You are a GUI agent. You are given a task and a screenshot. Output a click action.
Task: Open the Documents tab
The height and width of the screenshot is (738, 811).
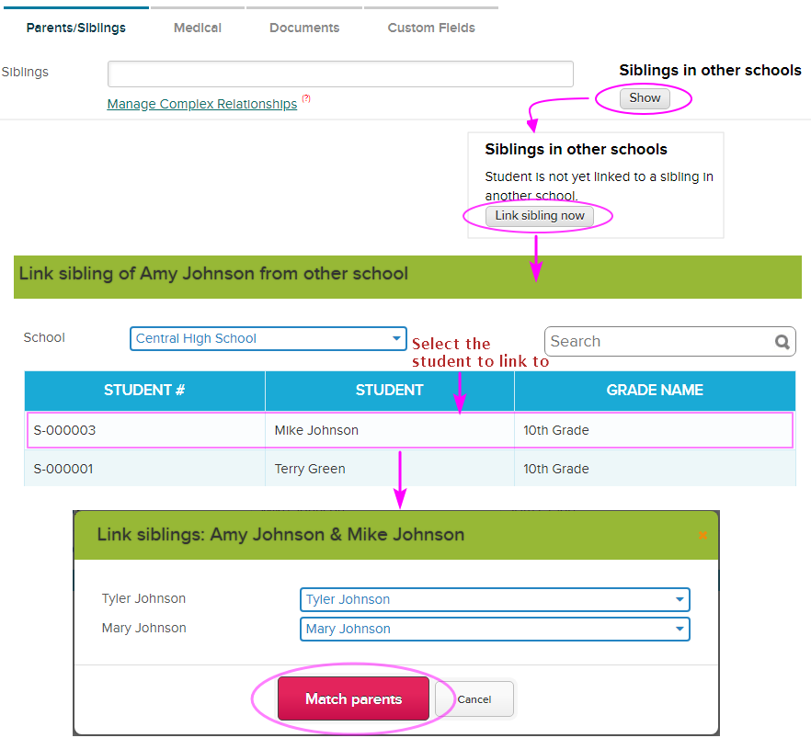tap(304, 28)
